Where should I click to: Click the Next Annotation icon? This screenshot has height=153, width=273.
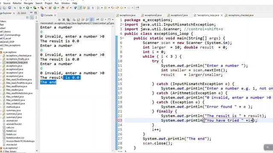point(98,8)
